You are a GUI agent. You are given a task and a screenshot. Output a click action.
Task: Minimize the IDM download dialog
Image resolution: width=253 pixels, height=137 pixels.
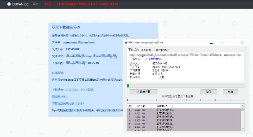tap(222, 42)
